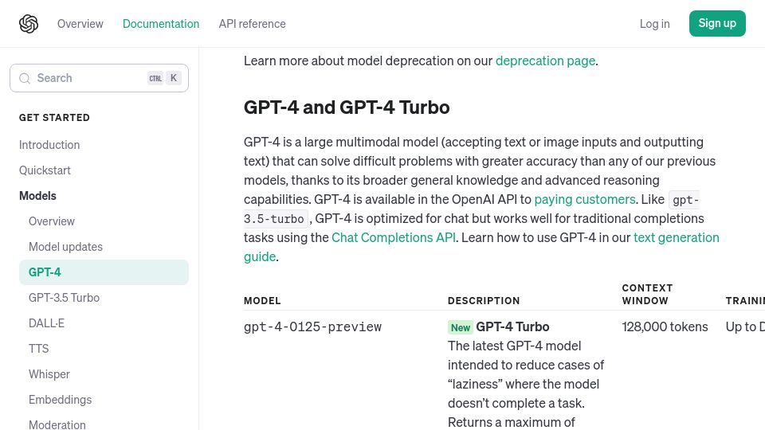Open DALL·E sidebar item
Viewport: 765px width, 430px height.
tap(46, 322)
